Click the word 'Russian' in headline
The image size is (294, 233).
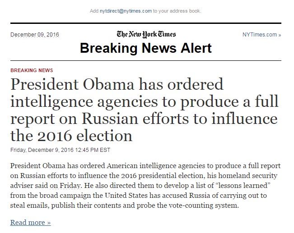[x=110, y=119]
